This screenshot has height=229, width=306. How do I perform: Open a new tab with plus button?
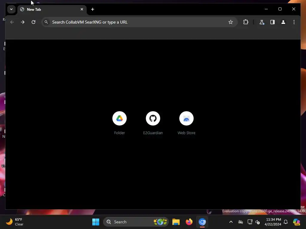click(93, 9)
